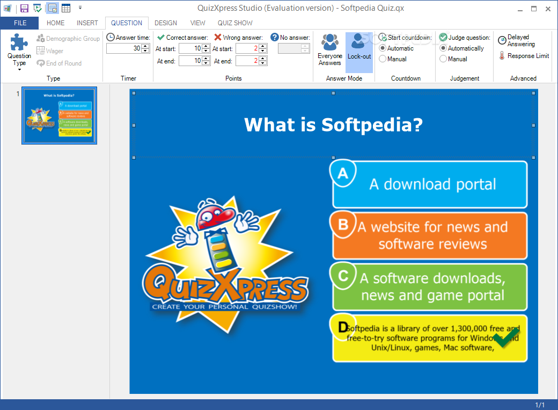558x410 pixels.
Task: Click the page counter 1/1 in status bar
Action: [540, 405]
